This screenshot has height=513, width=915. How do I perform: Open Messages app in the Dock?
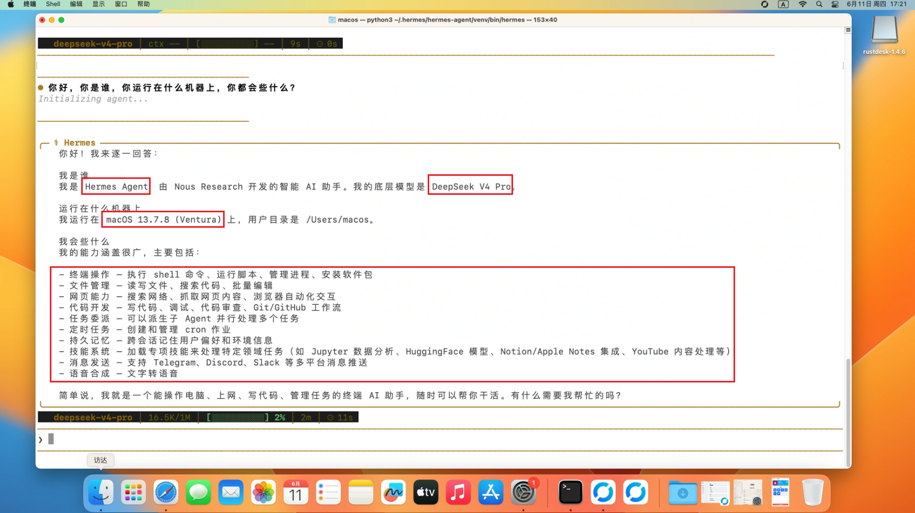(x=198, y=492)
